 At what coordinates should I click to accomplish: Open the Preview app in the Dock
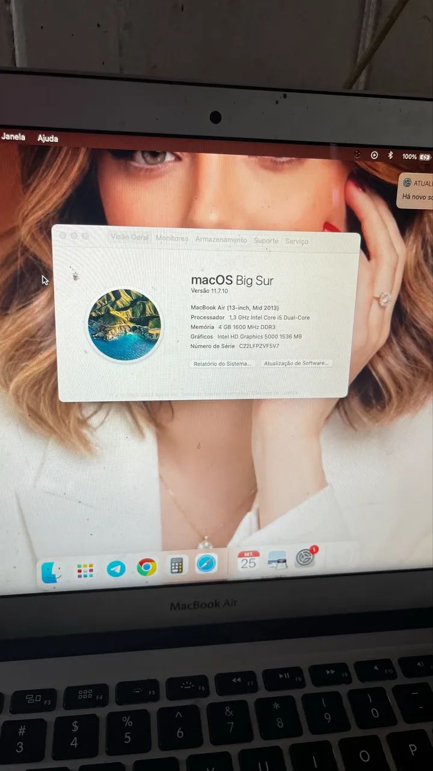tap(277, 560)
